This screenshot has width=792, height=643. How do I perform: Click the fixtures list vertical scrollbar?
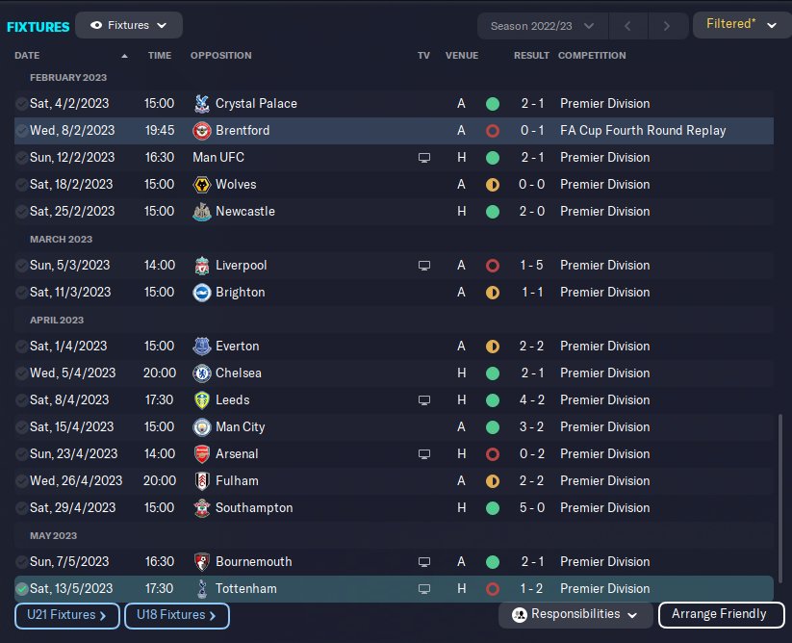(x=781, y=501)
